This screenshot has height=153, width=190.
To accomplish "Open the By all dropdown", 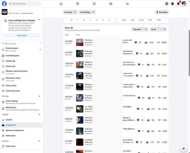I will (158, 29).
